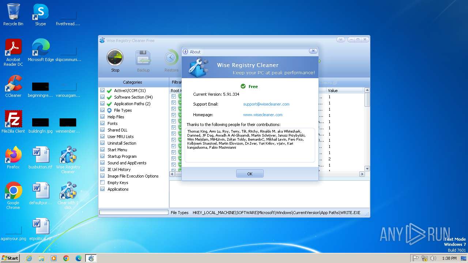This screenshot has width=468, height=263.
Task: Click the volume speaker tray icon
Action: coord(434,258)
